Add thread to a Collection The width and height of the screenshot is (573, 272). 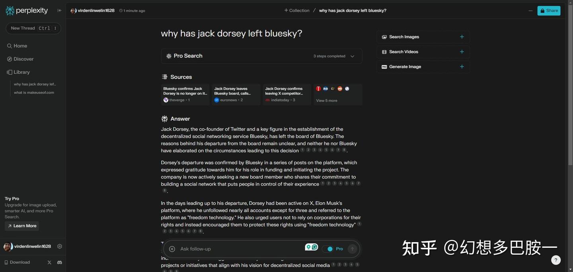click(x=297, y=11)
